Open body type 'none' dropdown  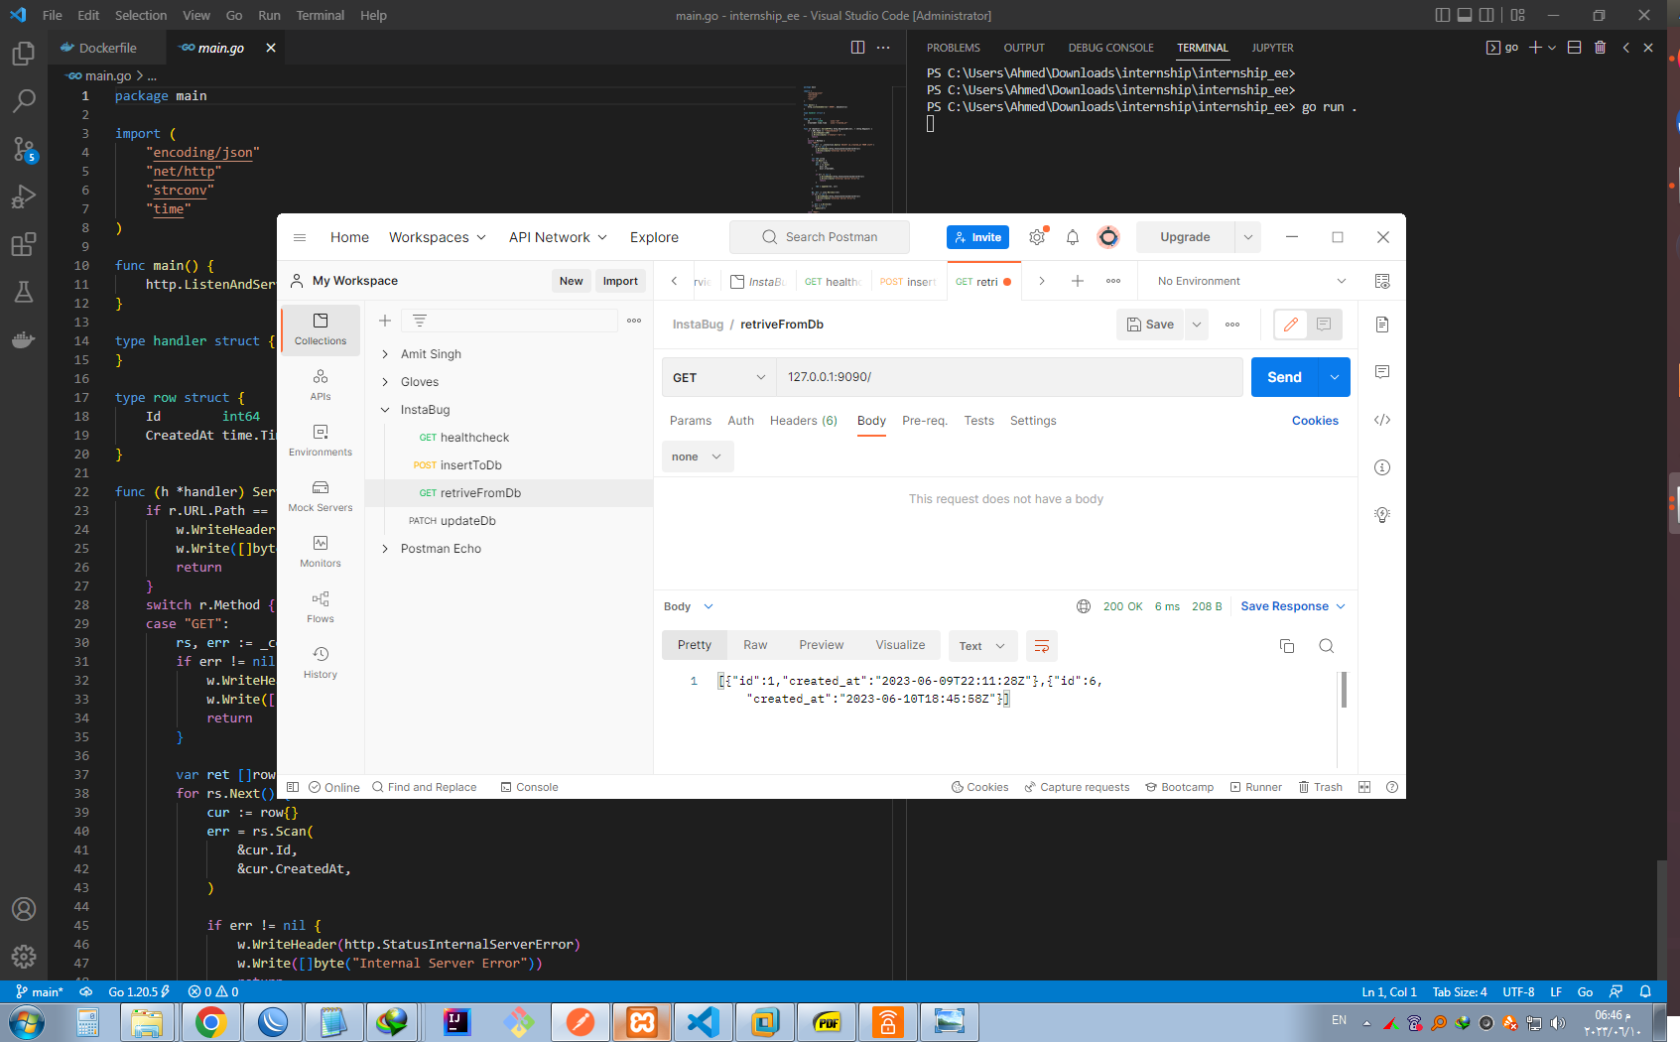[698, 456]
